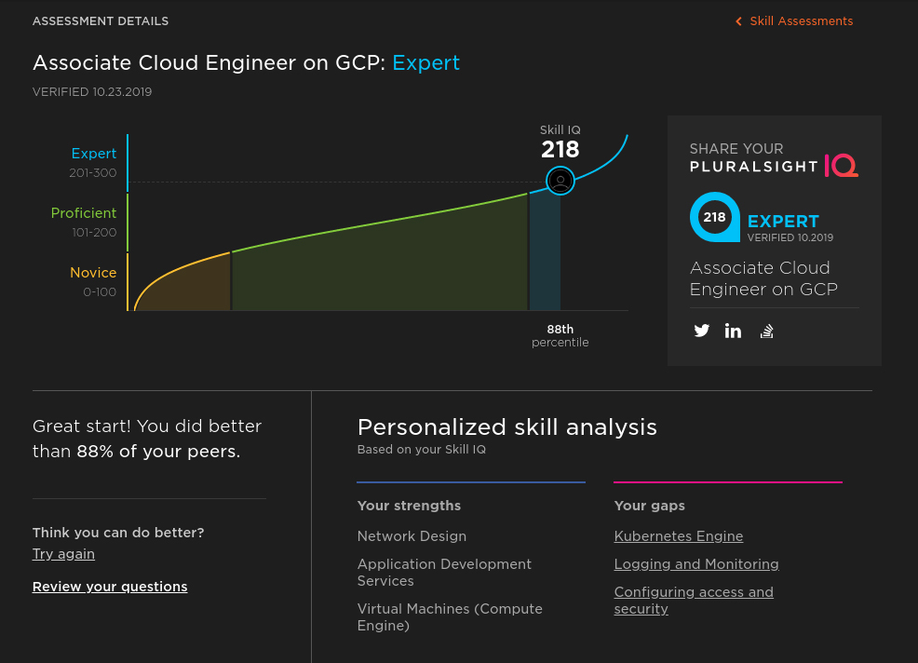Open the Logging and Monitoring link
918x663 pixels.
click(695, 564)
